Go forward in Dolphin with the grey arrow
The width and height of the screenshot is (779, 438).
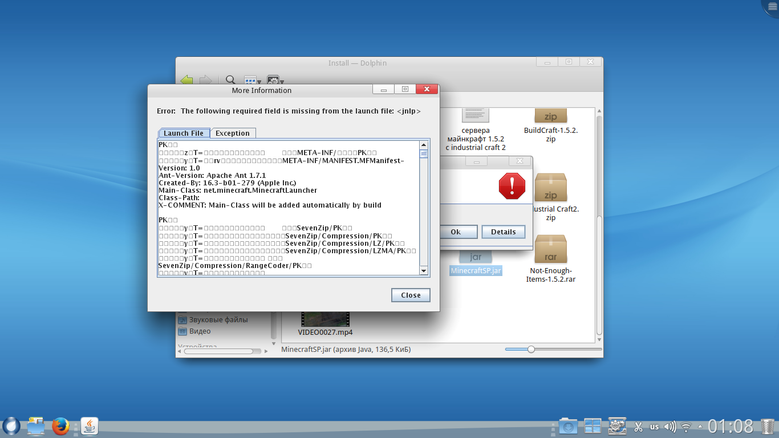coord(205,80)
